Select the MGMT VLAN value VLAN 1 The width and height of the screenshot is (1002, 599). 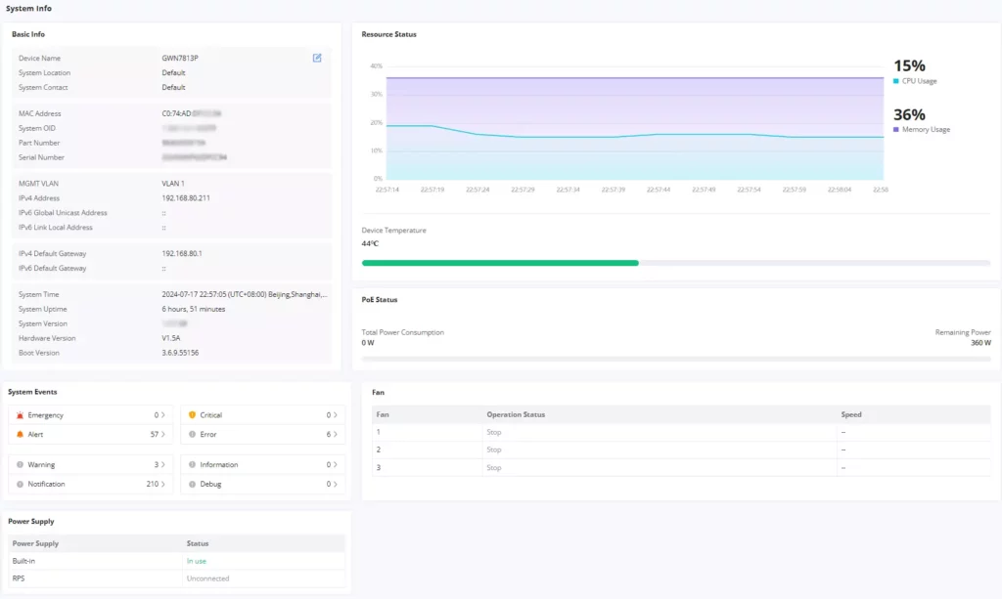[x=172, y=184]
